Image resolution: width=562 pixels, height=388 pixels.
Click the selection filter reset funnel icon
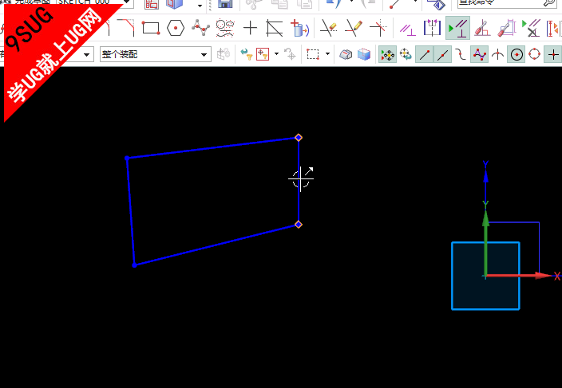(x=246, y=54)
